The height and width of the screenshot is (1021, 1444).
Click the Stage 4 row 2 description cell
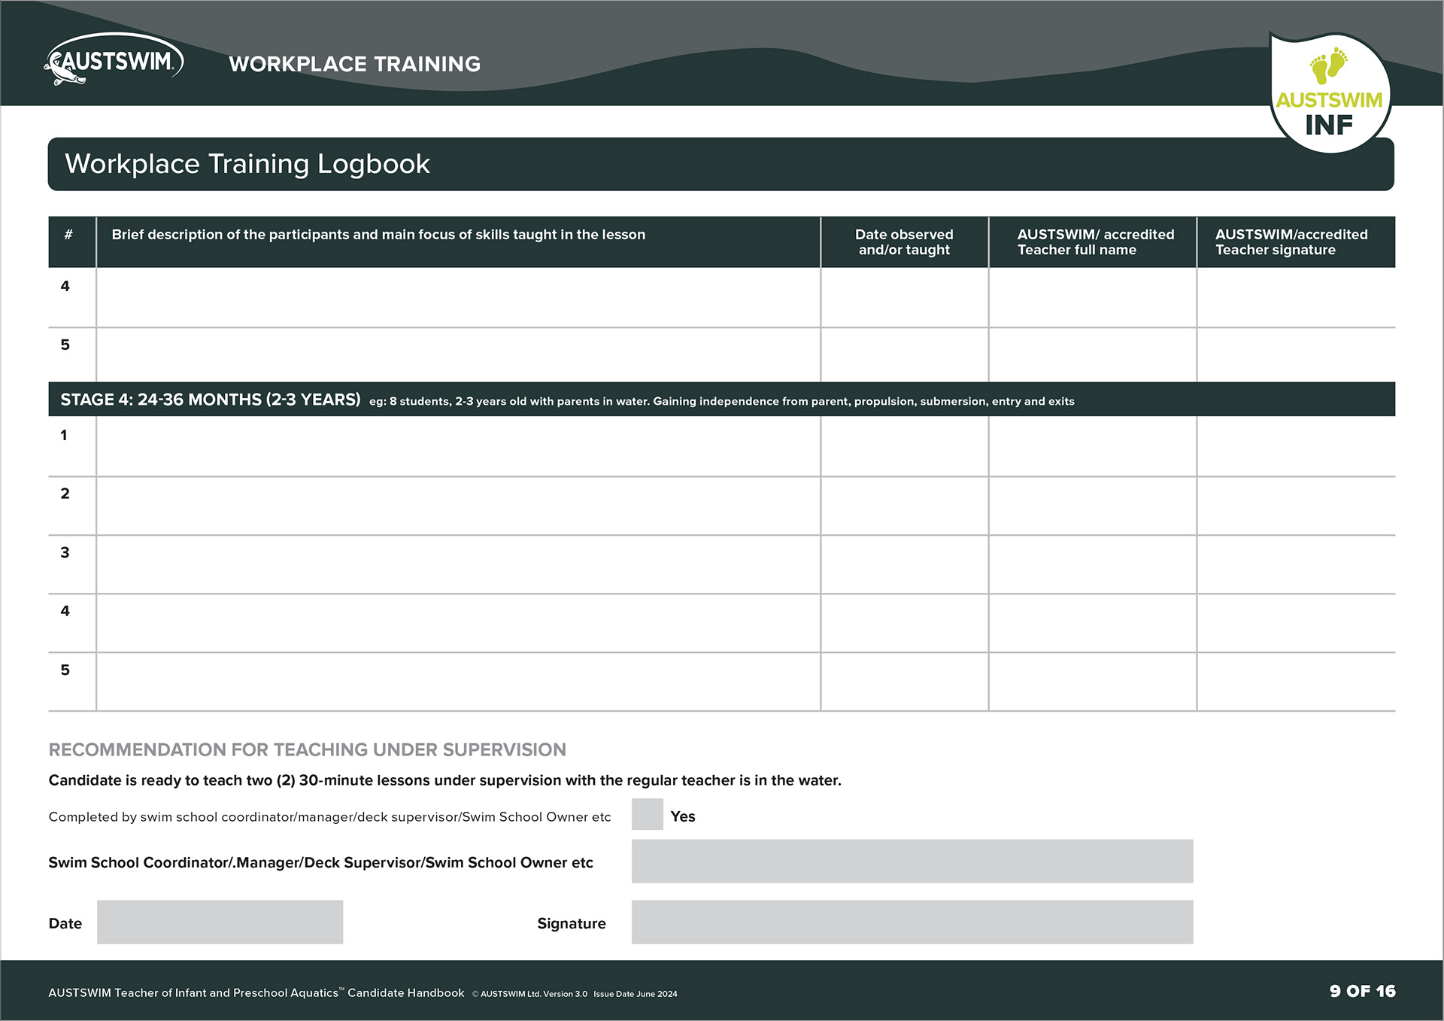coord(458,506)
